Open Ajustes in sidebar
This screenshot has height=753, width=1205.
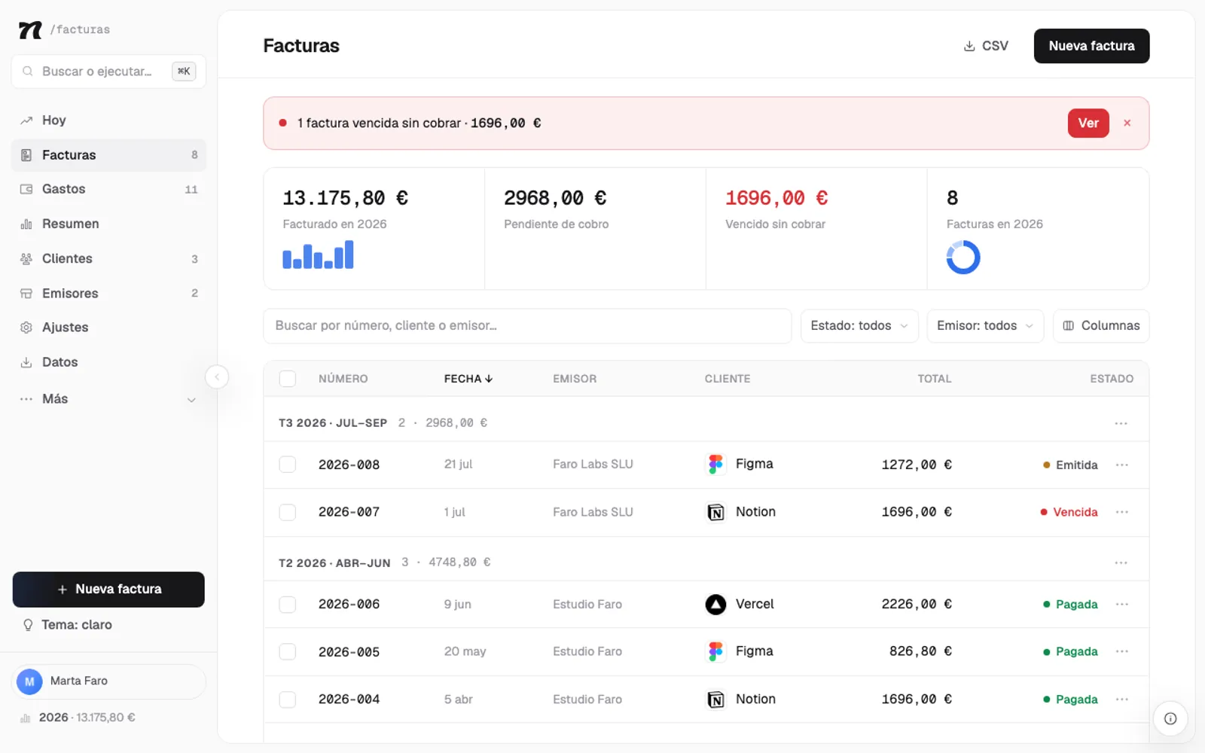[108, 328]
